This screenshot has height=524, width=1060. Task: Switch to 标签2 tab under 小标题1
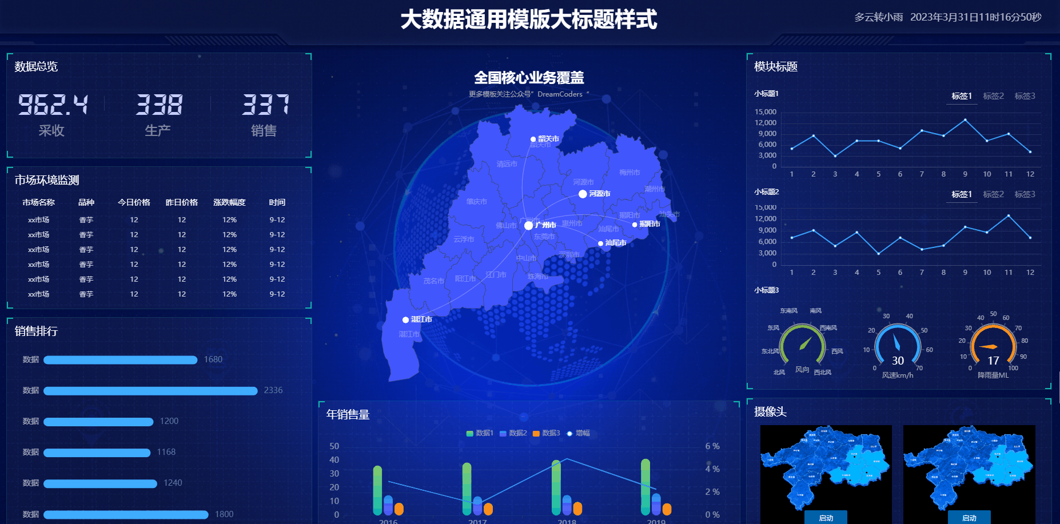pos(993,96)
